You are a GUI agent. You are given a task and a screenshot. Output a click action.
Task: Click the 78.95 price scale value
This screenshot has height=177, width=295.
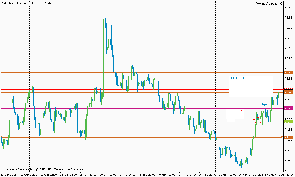point(288,28)
